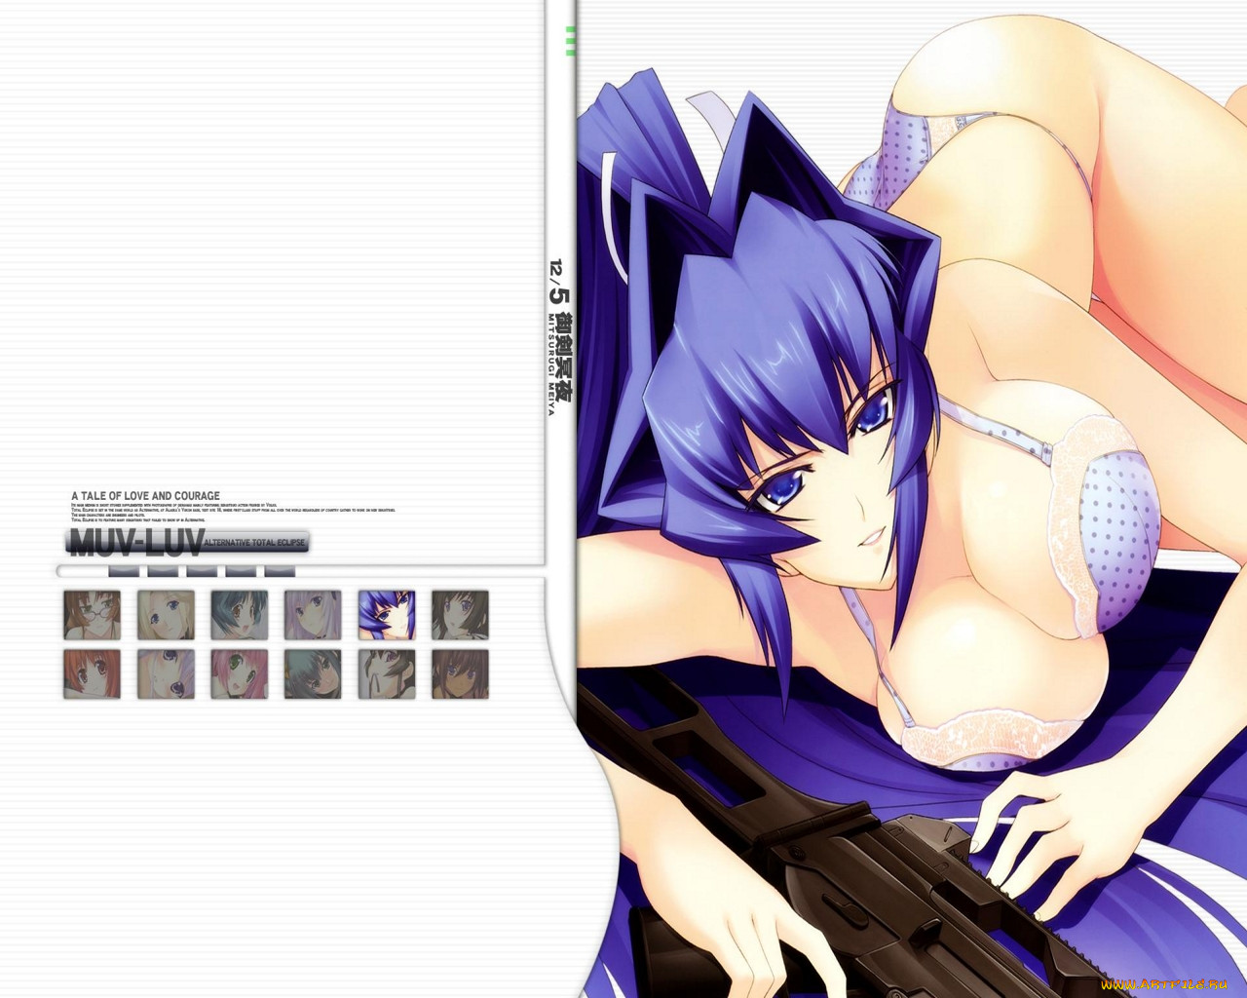Viewport: 1247px width, 998px height.
Task: Select the highlighted blue-haired character thumbnail
Action: click(387, 615)
